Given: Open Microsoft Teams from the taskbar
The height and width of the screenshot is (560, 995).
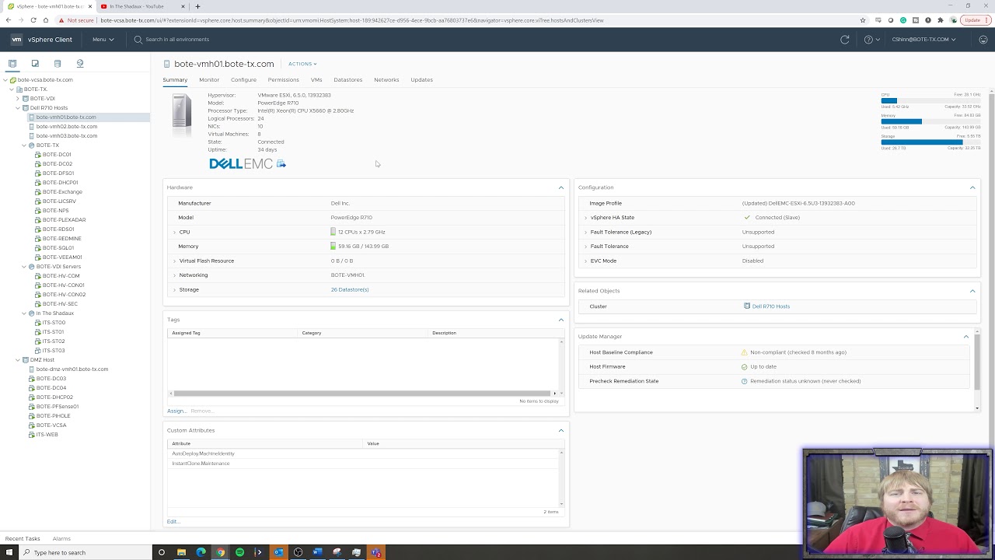Looking at the screenshot, I should click(375, 552).
